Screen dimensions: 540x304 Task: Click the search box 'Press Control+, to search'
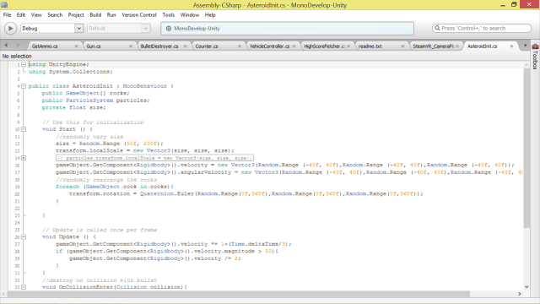(482, 28)
